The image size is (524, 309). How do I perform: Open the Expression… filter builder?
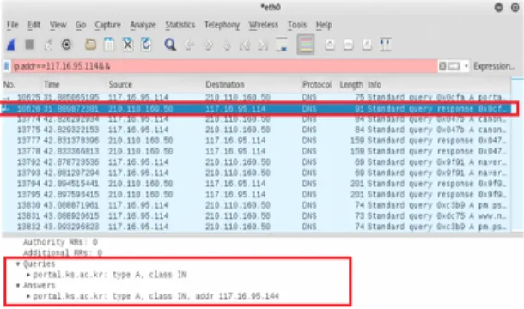494,66
